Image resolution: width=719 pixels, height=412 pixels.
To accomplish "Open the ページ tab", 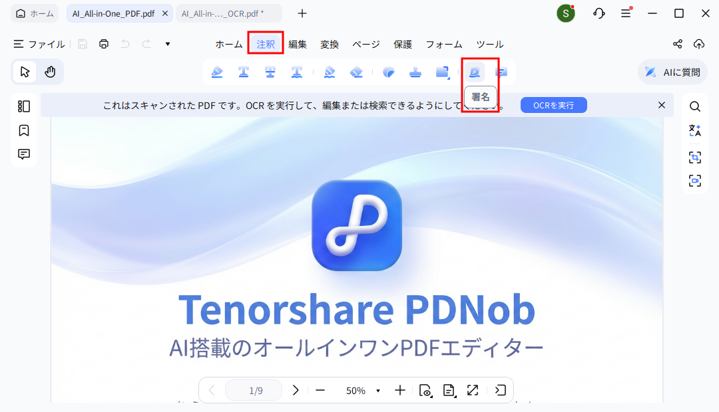I will pyautogui.click(x=366, y=45).
